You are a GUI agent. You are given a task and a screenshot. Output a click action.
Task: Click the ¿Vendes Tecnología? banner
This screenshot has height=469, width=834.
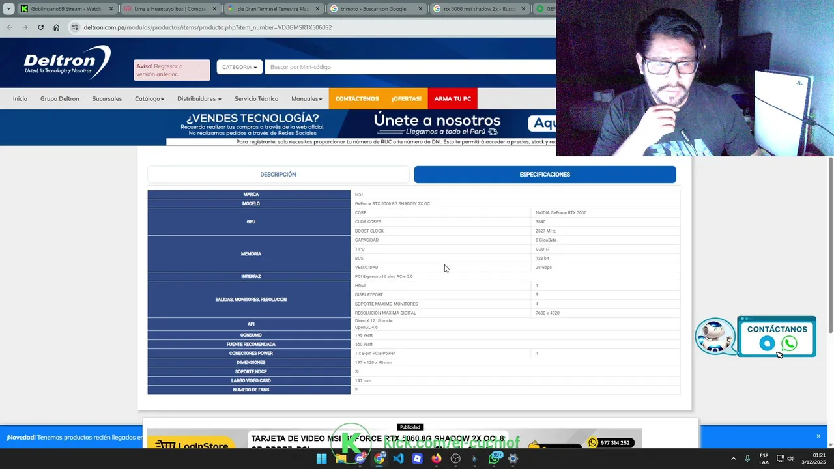point(361,128)
